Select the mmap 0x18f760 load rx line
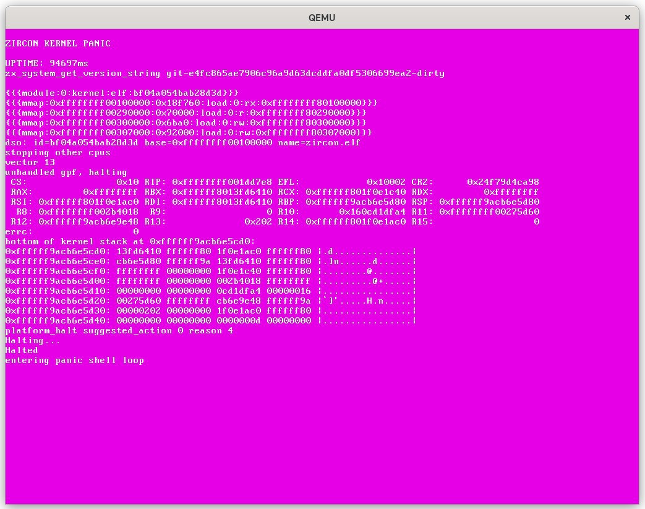Screen dimensions: 645x509 click(x=192, y=103)
